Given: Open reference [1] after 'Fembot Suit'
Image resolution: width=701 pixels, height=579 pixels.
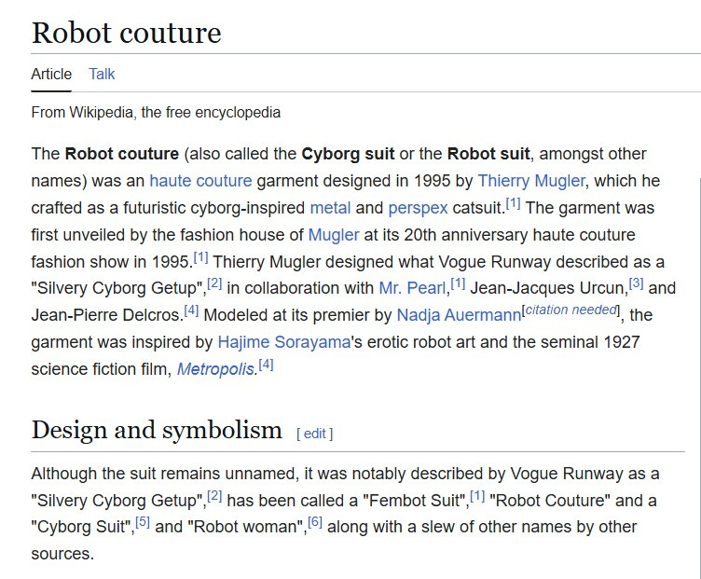Looking at the screenshot, I should point(477,495).
